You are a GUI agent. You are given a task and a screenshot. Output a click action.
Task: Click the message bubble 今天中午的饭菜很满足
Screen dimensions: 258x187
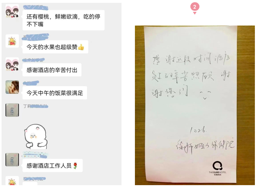55,93
